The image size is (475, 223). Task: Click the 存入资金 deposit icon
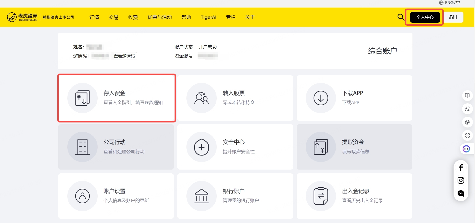(x=82, y=98)
